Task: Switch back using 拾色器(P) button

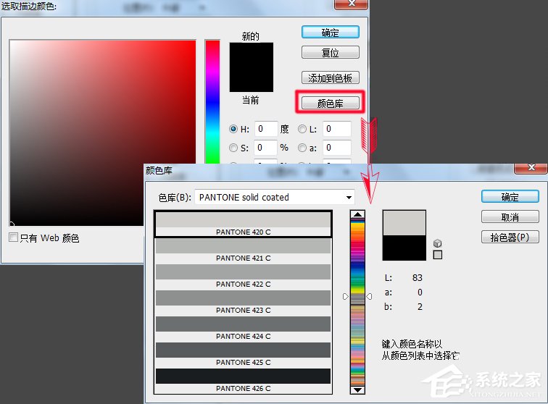Action: coord(510,237)
